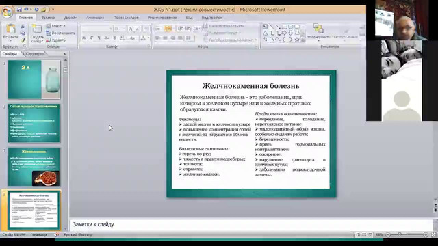Image resolution: width=438 pixels, height=246 pixels.
Task: Select the arrow line shape
Action: coord(278,27)
